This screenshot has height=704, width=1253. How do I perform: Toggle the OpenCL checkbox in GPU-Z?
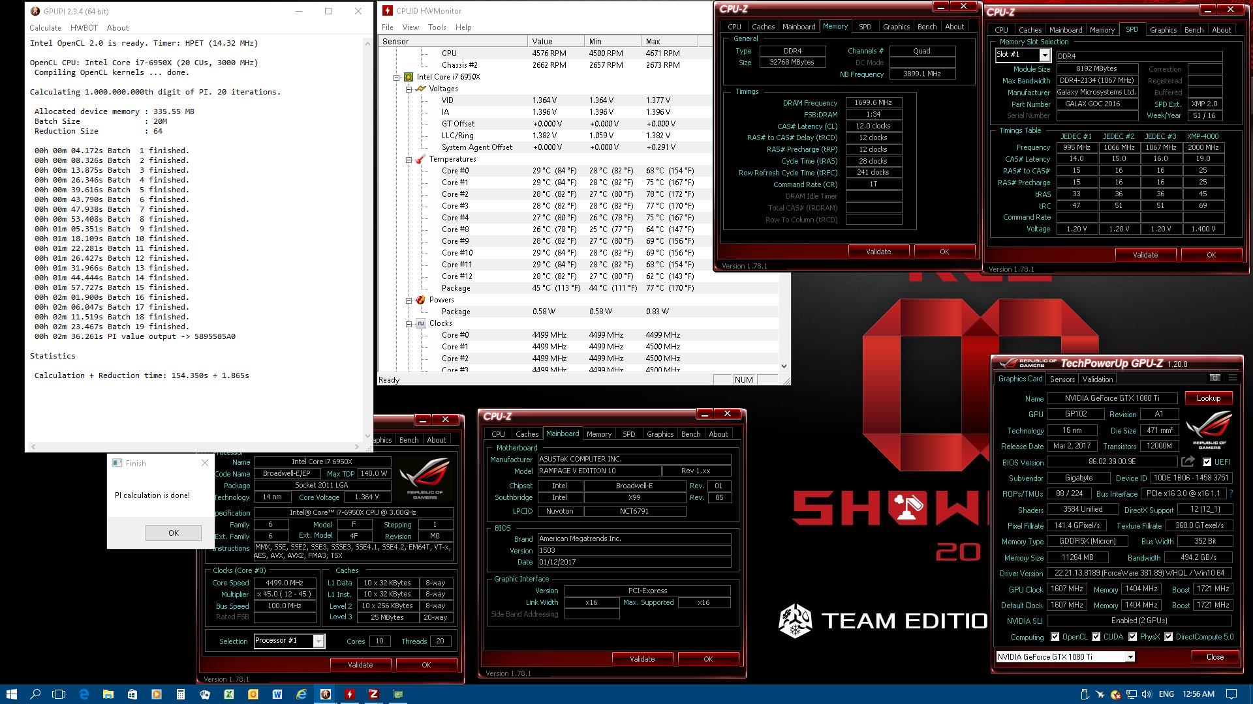[1055, 637]
